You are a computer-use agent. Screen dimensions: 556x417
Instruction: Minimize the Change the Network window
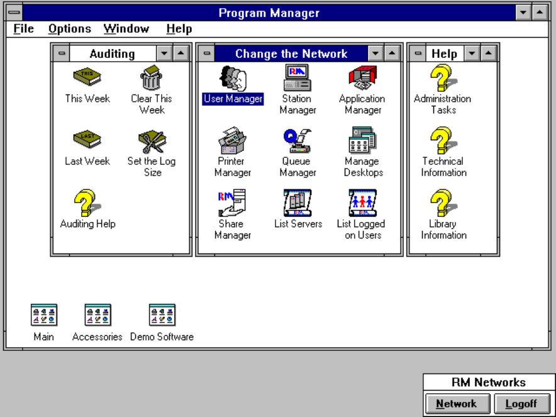[x=375, y=53]
